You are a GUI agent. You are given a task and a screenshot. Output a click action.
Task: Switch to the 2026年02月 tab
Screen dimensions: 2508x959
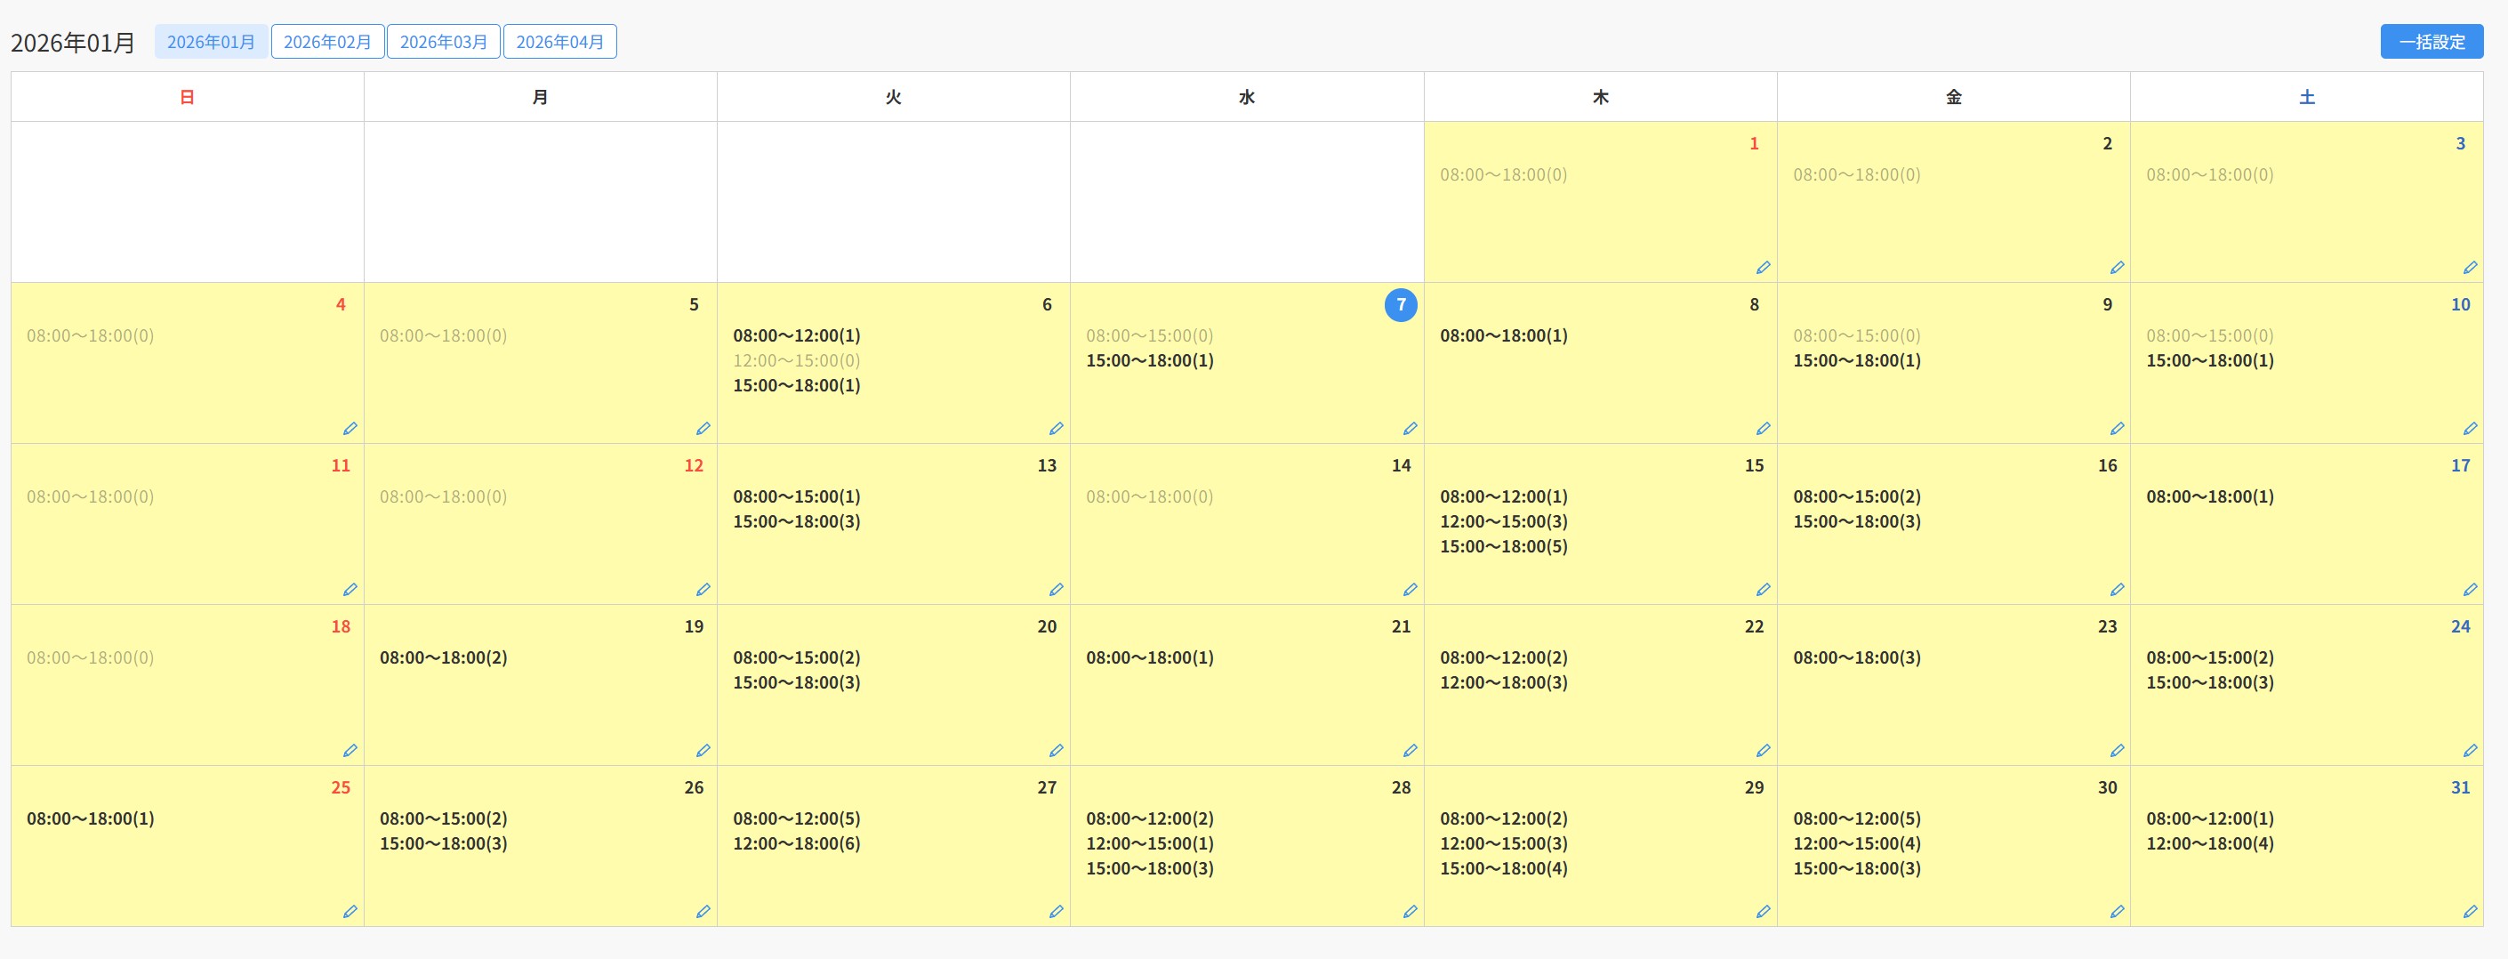(x=327, y=42)
